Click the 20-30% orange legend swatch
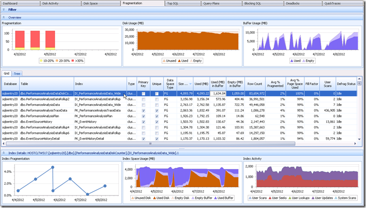This screenshot has width=366, height=208. point(56,61)
